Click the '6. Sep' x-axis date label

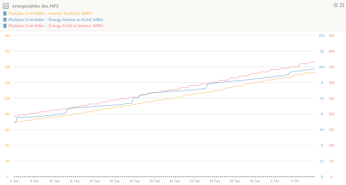click(15, 181)
